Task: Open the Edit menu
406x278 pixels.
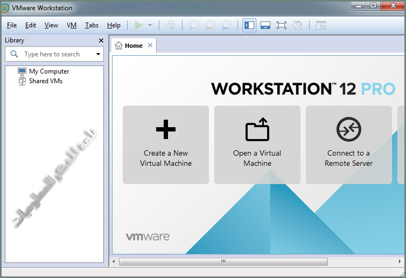Action: click(x=31, y=25)
